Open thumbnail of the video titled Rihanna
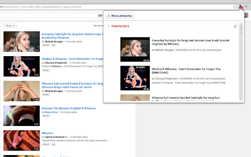This screenshot has width=251, height=157. point(22,141)
